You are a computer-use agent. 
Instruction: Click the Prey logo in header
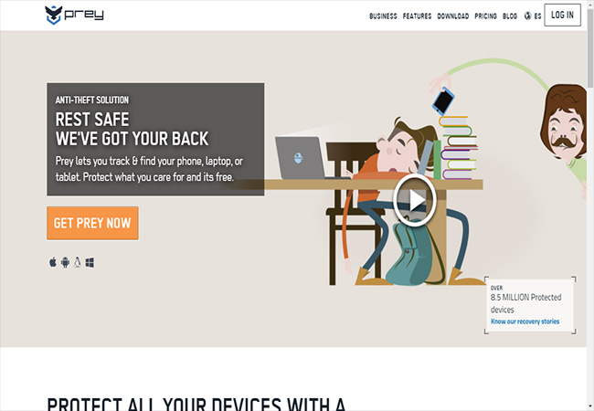pyautogui.click(x=74, y=15)
